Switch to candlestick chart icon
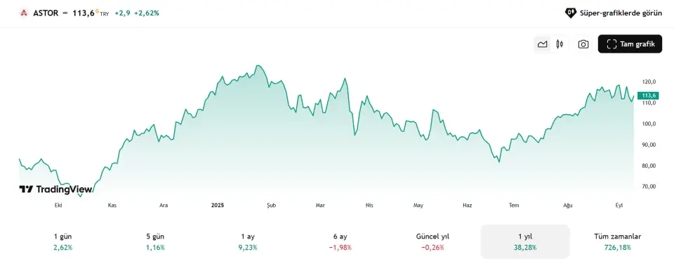The image size is (674, 268). tap(560, 43)
